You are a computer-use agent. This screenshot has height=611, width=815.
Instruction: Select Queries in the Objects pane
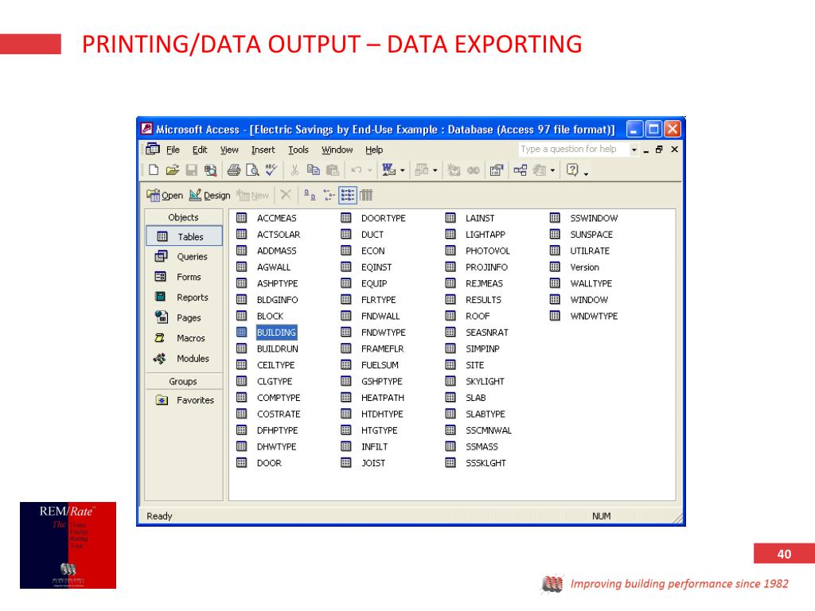pos(181,257)
